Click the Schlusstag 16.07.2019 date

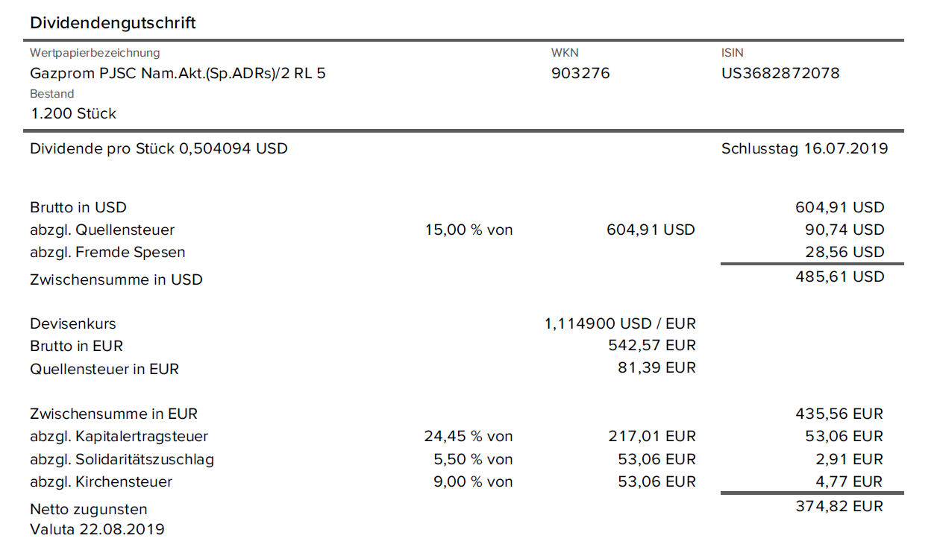pyautogui.click(x=804, y=148)
